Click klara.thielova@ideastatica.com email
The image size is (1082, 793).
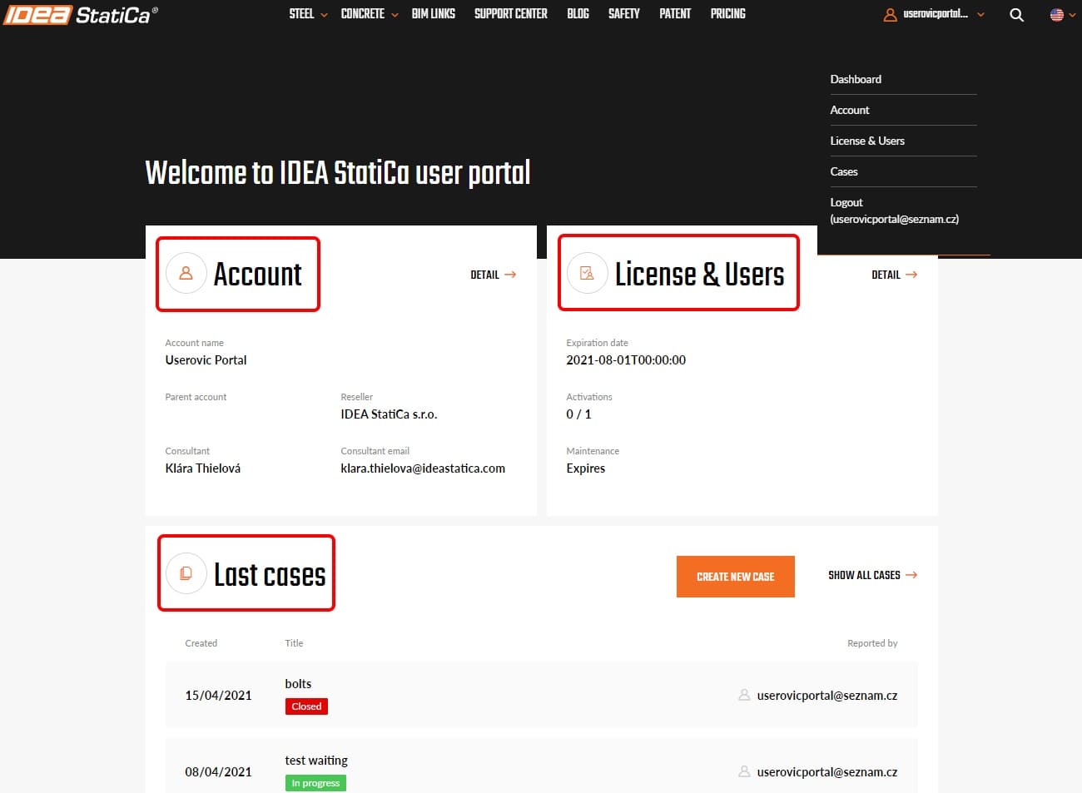click(x=423, y=468)
